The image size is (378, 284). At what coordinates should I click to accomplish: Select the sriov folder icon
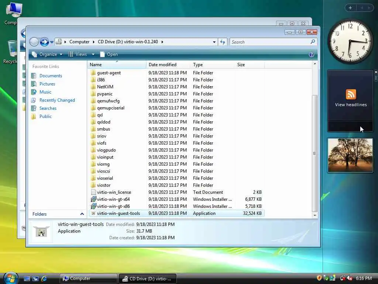93,136
